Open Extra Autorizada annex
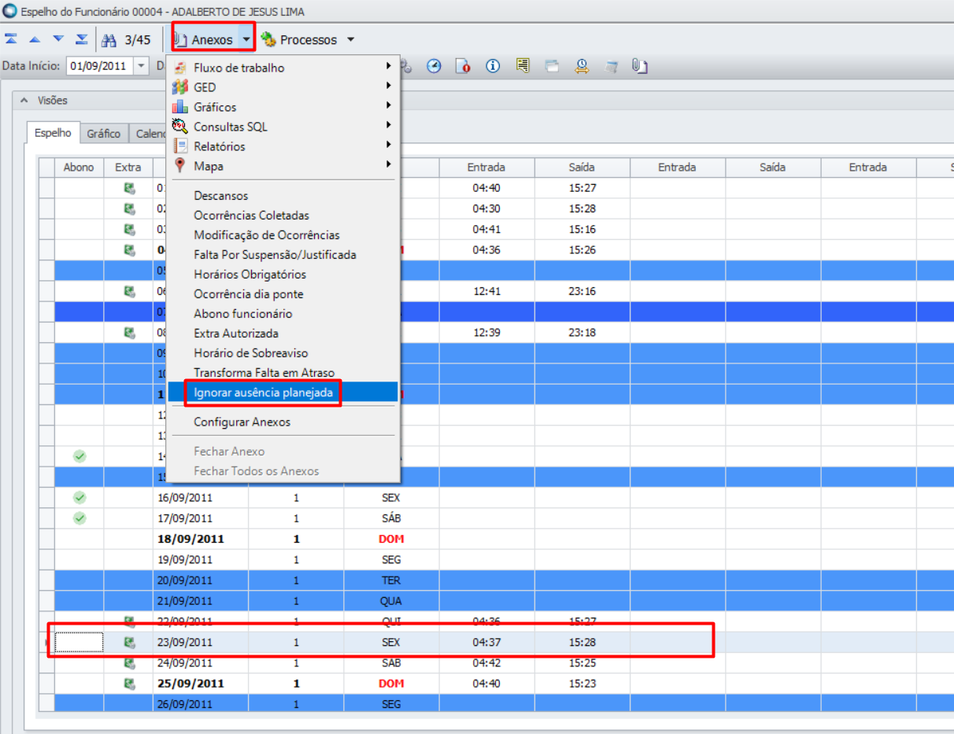 click(x=284, y=333)
